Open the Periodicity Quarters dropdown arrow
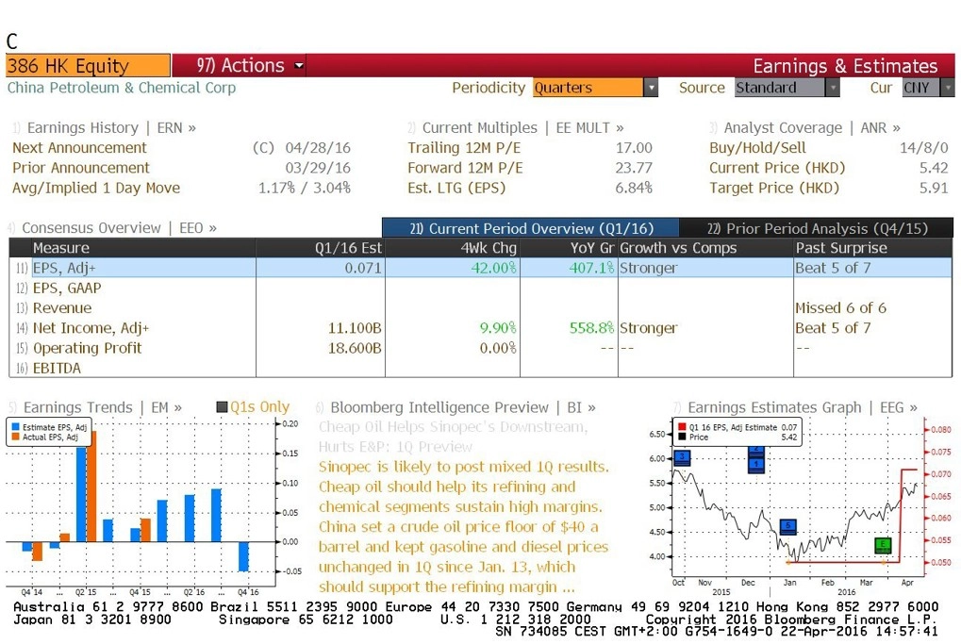This screenshot has height=644, width=961. tap(651, 88)
